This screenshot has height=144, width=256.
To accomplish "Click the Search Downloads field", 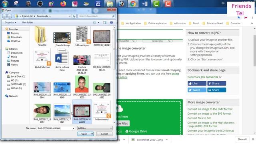I will click(x=96, y=16).
